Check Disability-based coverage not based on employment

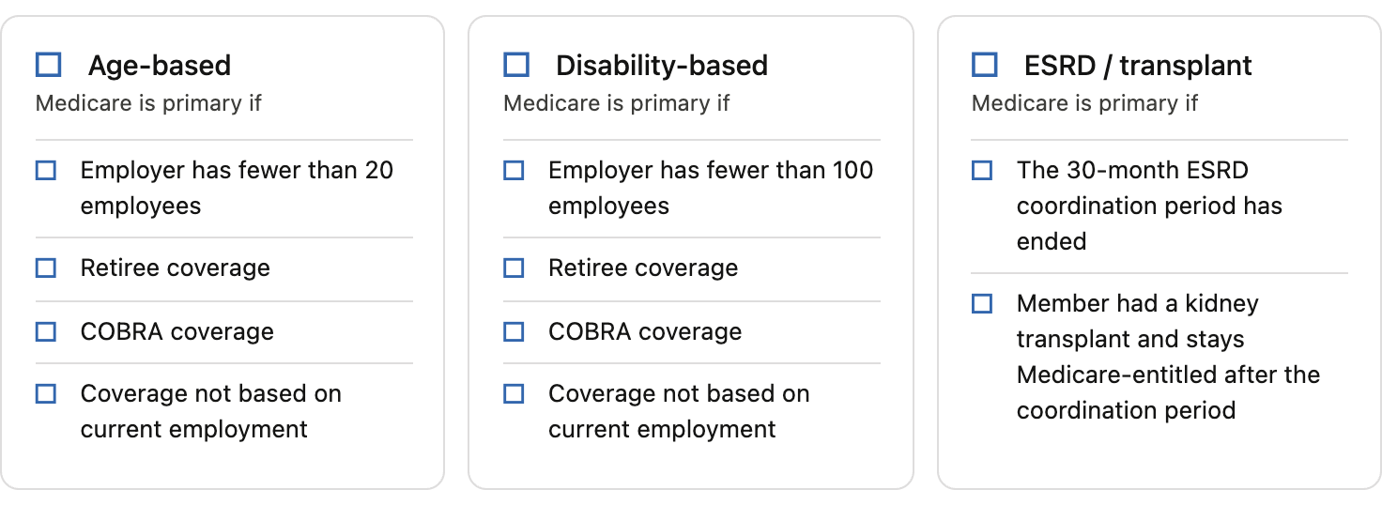(x=514, y=394)
